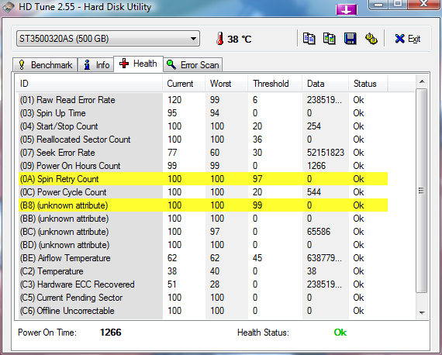Select the Power Cycle Count row
Screen dimensions: 442x355
[x=203, y=192]
